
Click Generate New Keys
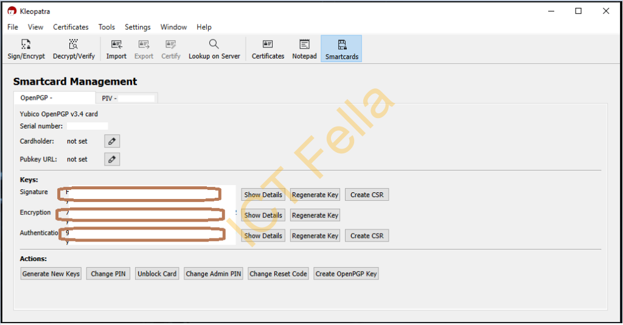[51, 274]
